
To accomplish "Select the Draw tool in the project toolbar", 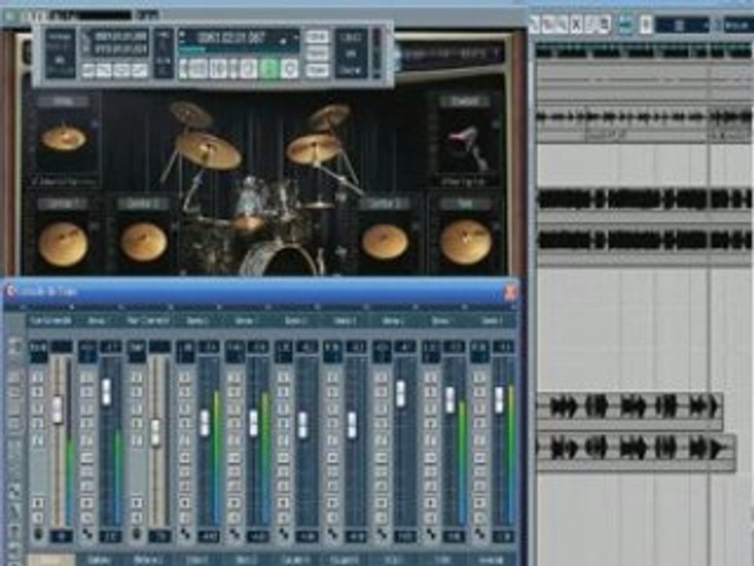I will pyautogui.click(x=605, y=24).
